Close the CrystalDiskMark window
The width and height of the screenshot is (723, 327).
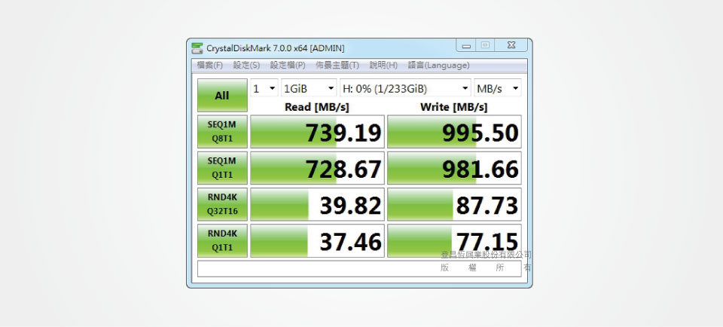click(x=511, y=45)
